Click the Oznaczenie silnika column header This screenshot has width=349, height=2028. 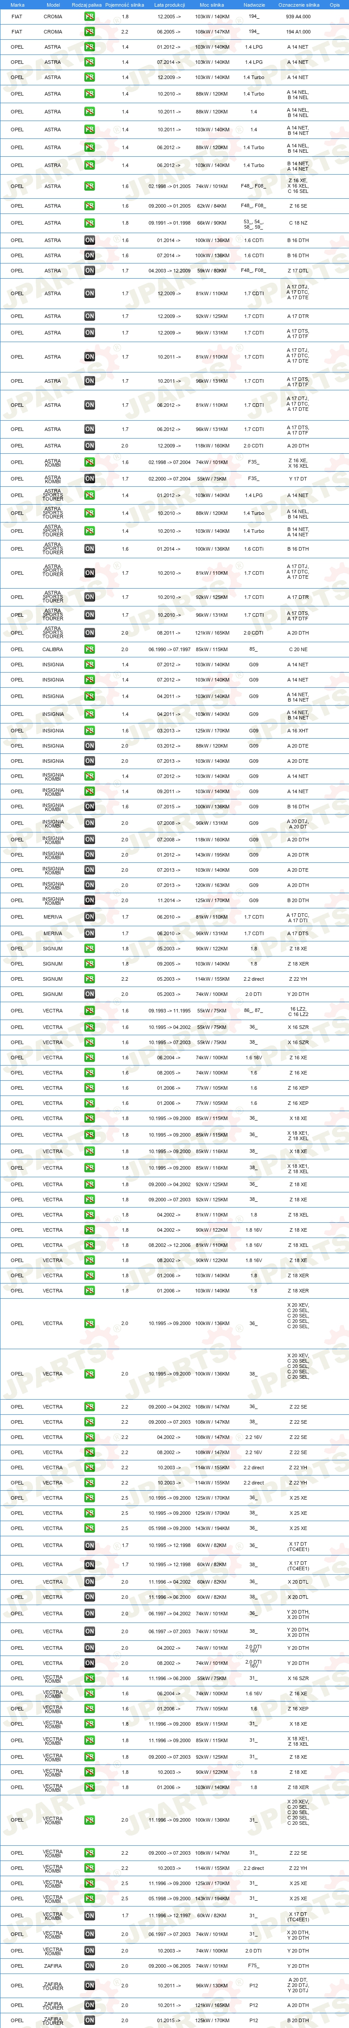pos(299,5)
